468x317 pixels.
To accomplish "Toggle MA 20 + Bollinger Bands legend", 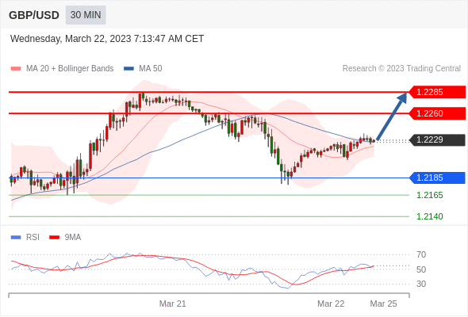I will point(62,69).
